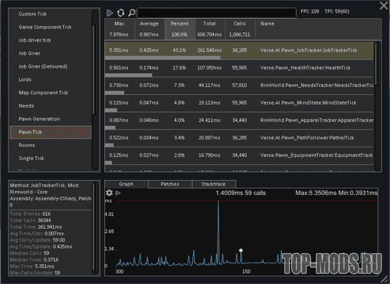The height and width of the screenshot is (284, 390).
Task: Close the analyzer window with X
Action: click(384, 5)
